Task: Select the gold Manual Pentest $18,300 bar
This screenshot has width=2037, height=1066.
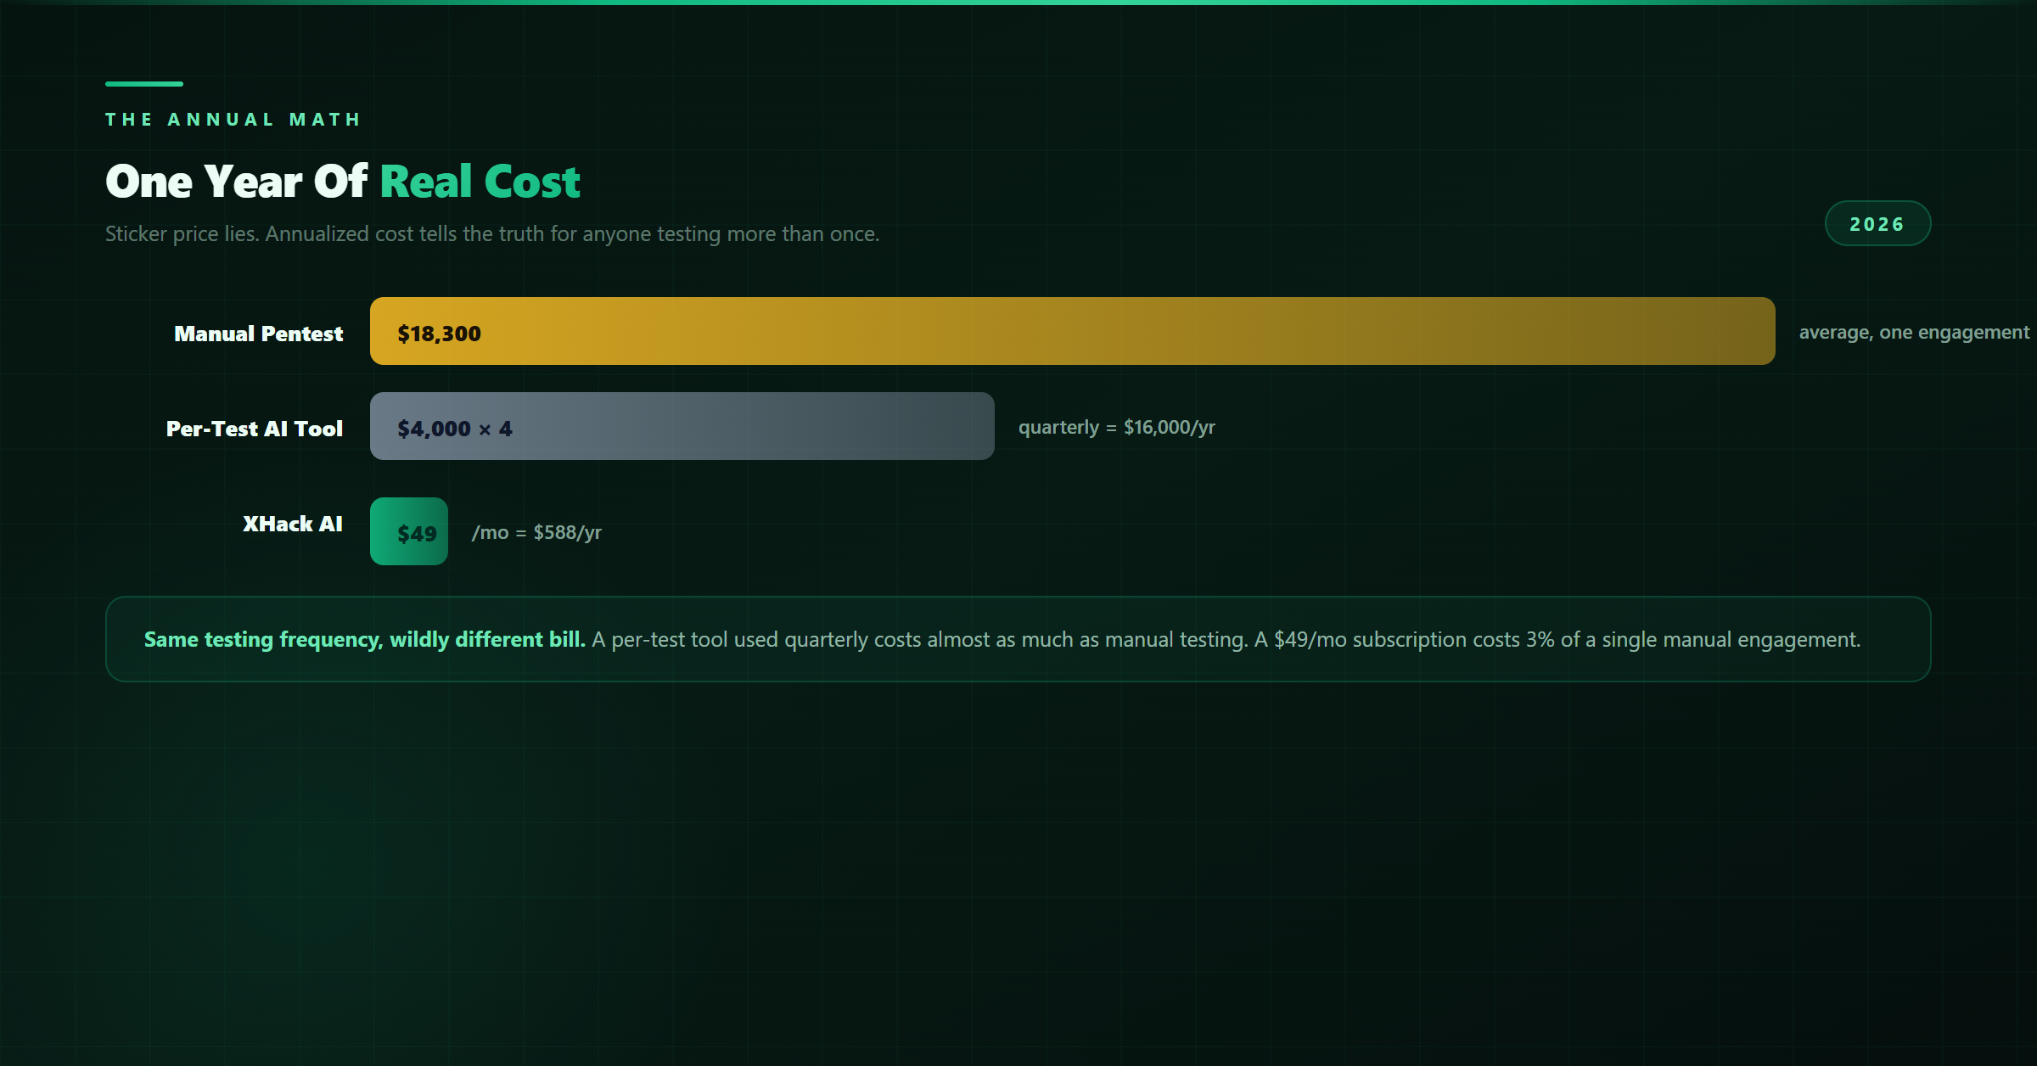Action: pos(1072,331)
